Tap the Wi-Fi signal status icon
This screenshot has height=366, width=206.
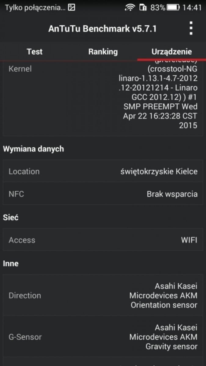click(130, 7)
